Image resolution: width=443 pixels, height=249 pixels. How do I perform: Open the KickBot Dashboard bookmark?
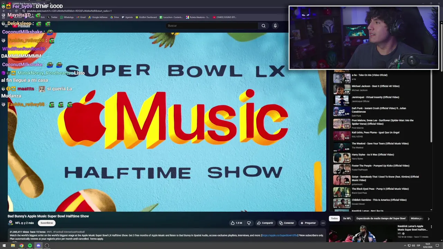coord(146,17)
